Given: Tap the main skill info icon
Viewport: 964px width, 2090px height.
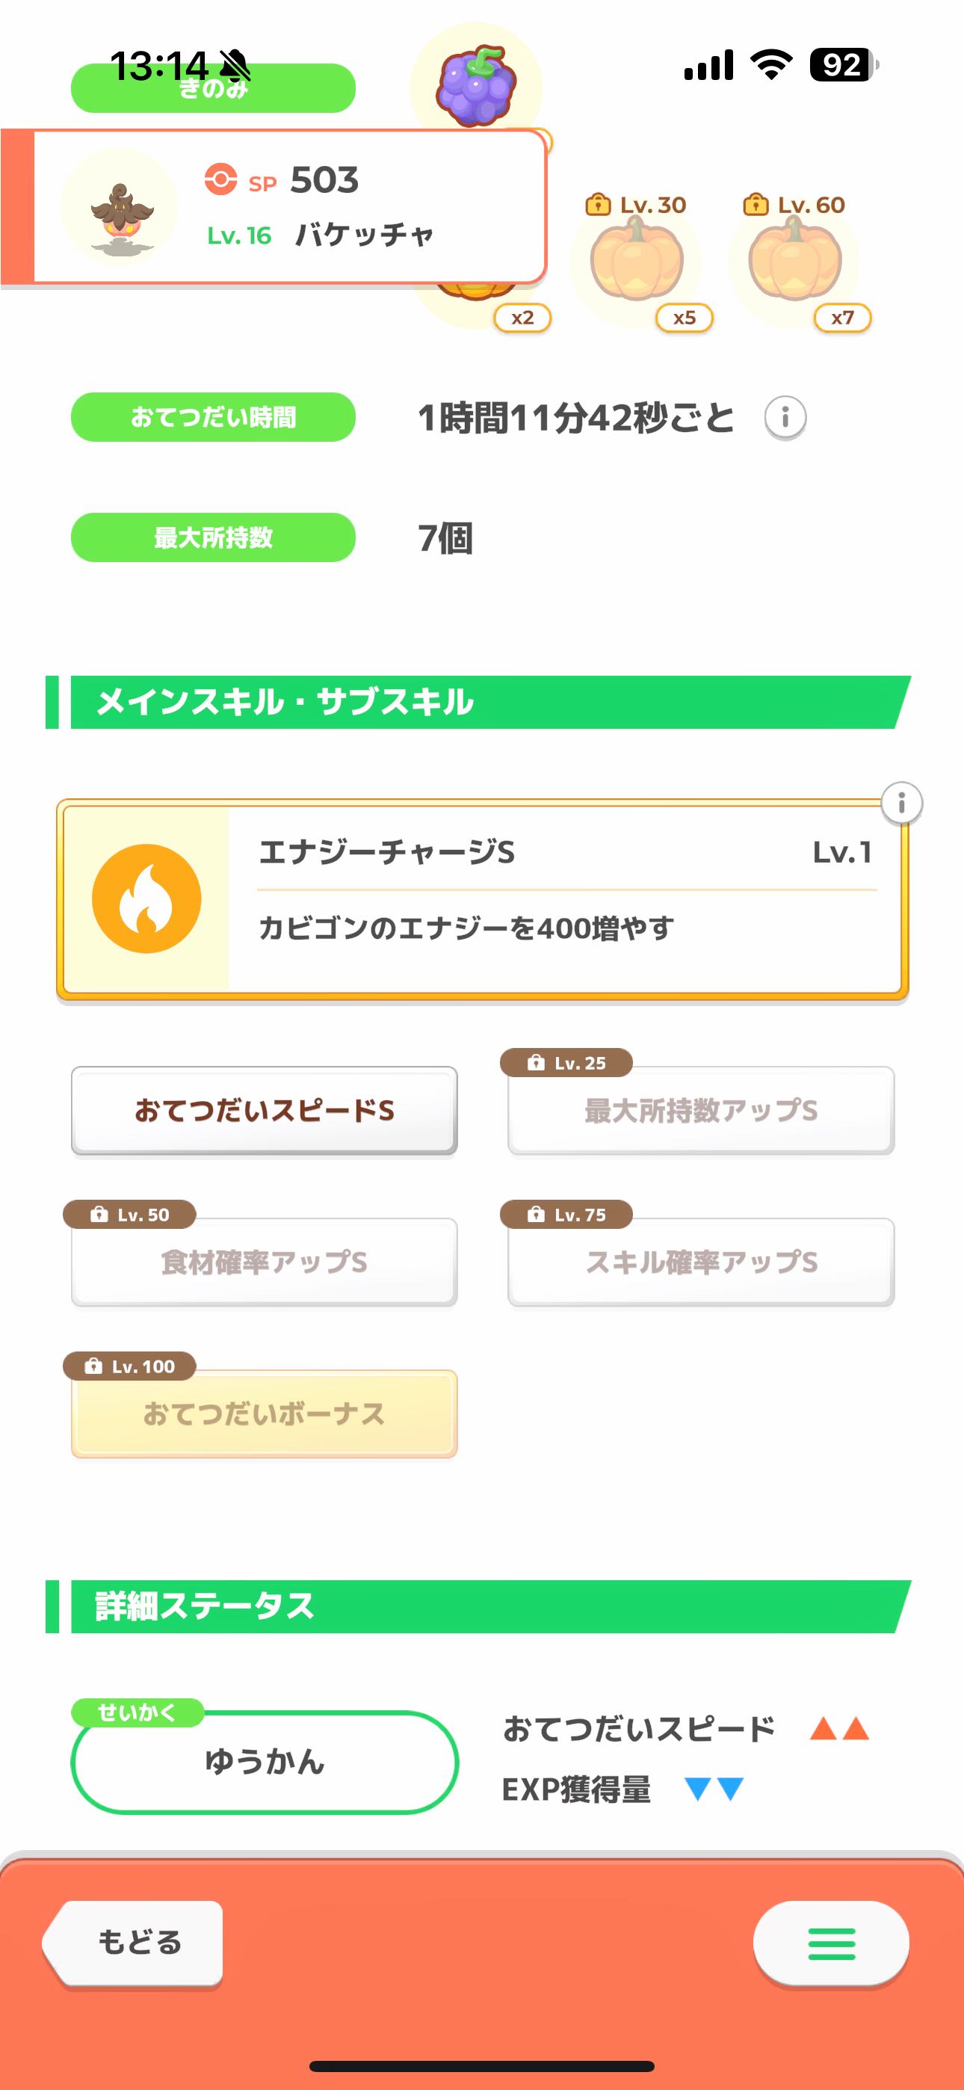Looking at the screenshot, I should tap(901, 804).
